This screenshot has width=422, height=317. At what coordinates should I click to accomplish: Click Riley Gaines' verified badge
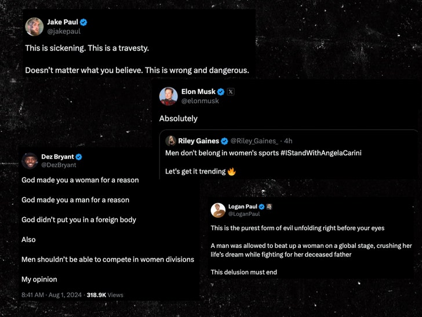[225, 141]
